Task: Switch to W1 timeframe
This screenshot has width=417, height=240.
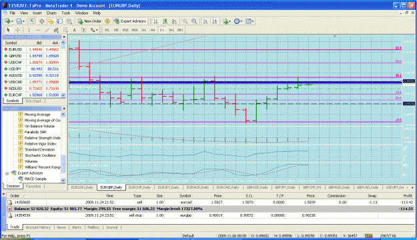Action: click(x=171, y=30)
